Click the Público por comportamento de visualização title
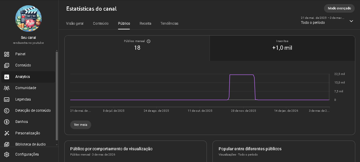The image size is (360, 162). coord(111,149)
